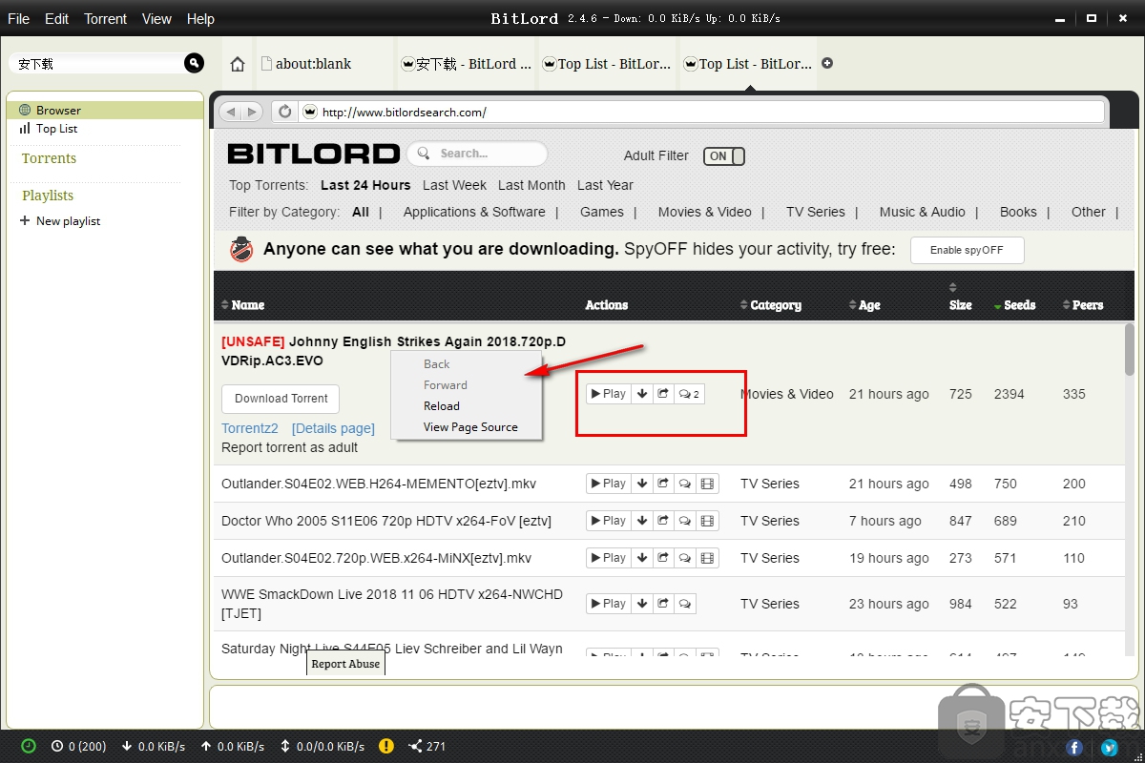Filter top torrents by Last Month
This screenshot has height=763, width=1145.
(x=531, y=185)
